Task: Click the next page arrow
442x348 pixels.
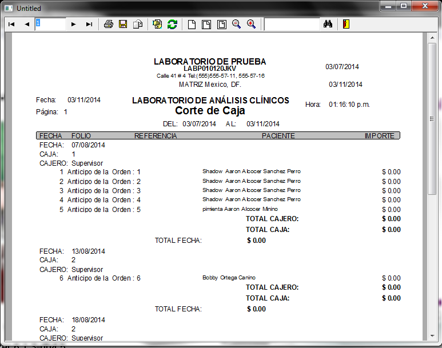Action: [73, 24]
